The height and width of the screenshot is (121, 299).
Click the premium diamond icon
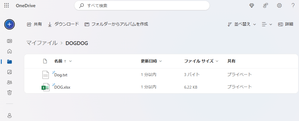click(252, 6)
